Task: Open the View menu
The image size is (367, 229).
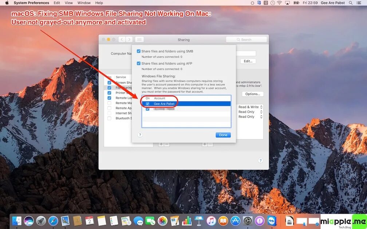Action: click(x=68, y=3)
